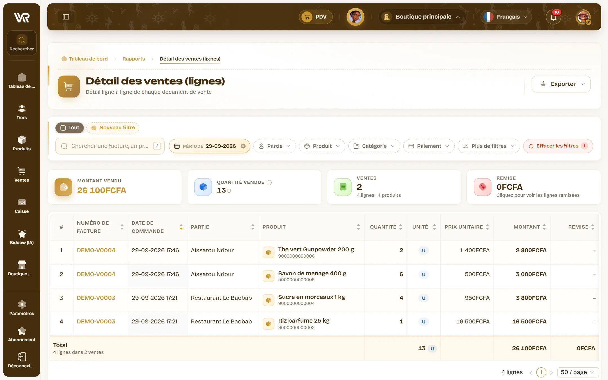Open Paramètres settings
The height and width of the screenshot is (380, 608).
click(x=22, y=308)
